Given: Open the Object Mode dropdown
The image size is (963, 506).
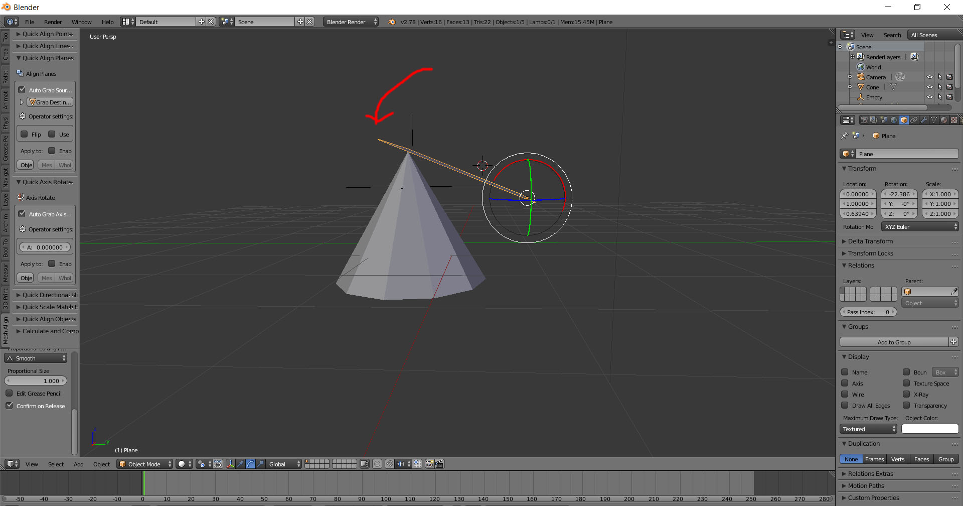Looking at the screenshot, I should point(144,464).
